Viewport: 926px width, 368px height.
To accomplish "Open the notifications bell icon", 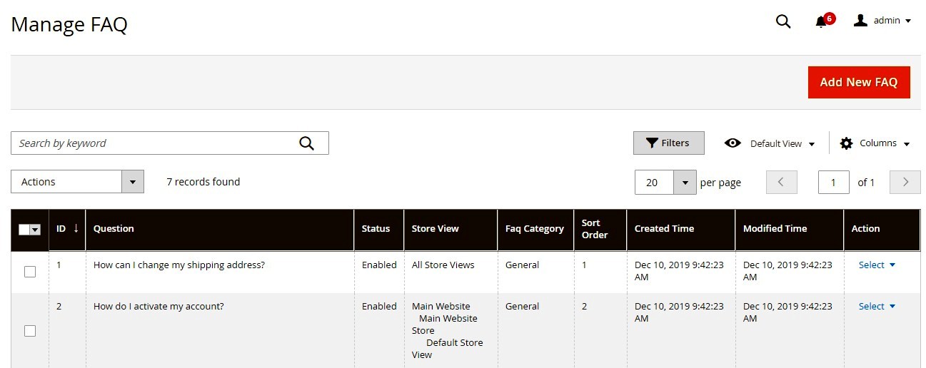I will coord(821,21).
